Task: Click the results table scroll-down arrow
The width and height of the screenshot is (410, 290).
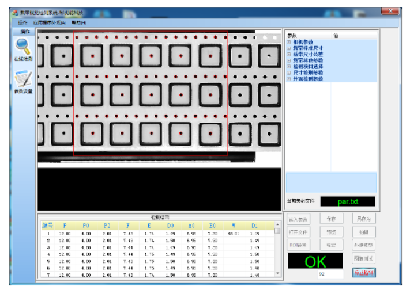Action: pyautogui.click(x=277, y=273)
